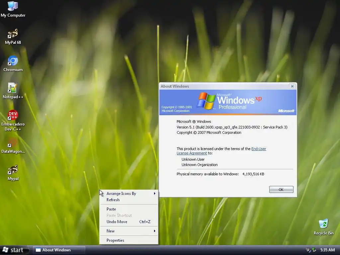
Task: Click OK in the About Windows dialog
Action: click(281, 190)
